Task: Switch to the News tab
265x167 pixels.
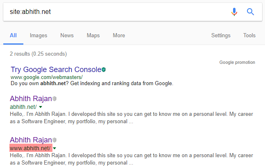Action: pos(67,36)
